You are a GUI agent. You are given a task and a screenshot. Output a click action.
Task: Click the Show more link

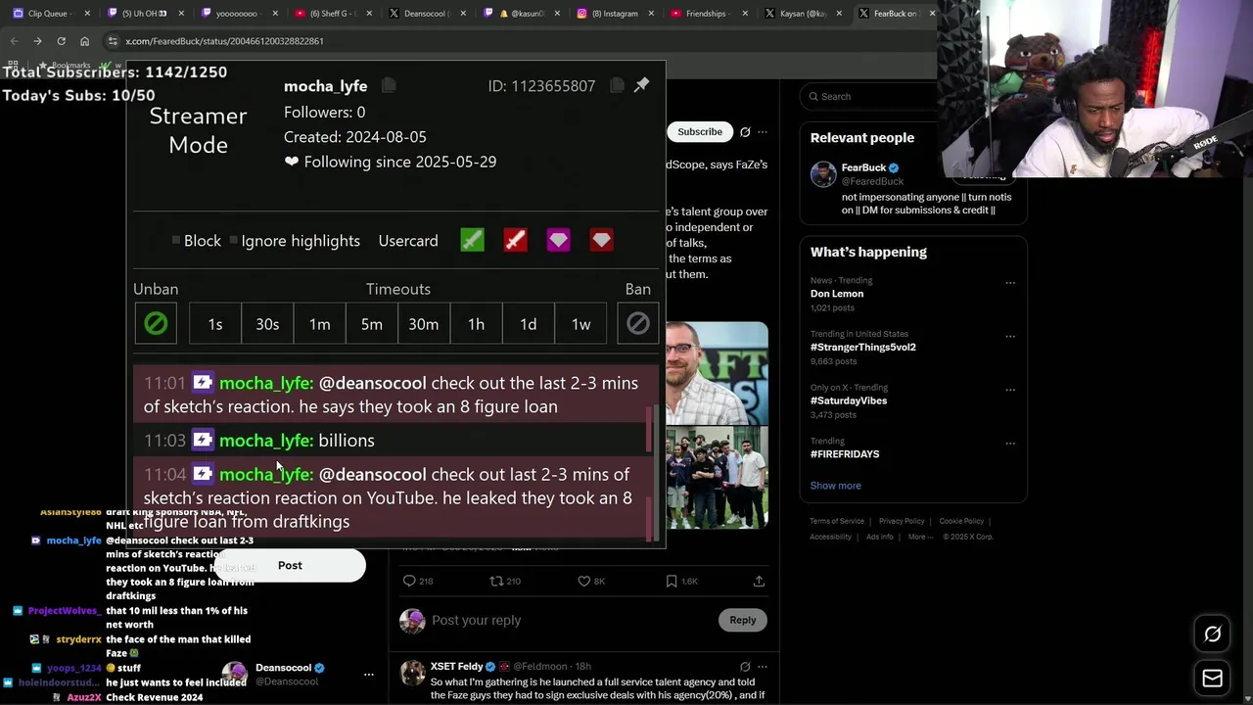tap(835, 486)
